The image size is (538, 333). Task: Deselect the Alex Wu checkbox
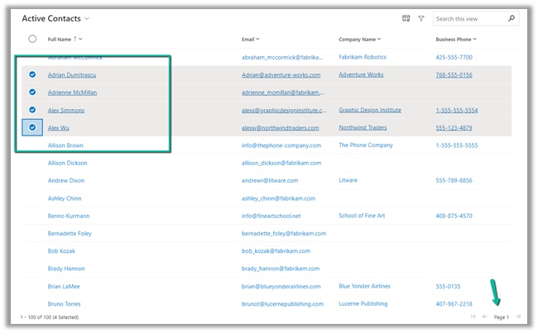tap(32, 128)
